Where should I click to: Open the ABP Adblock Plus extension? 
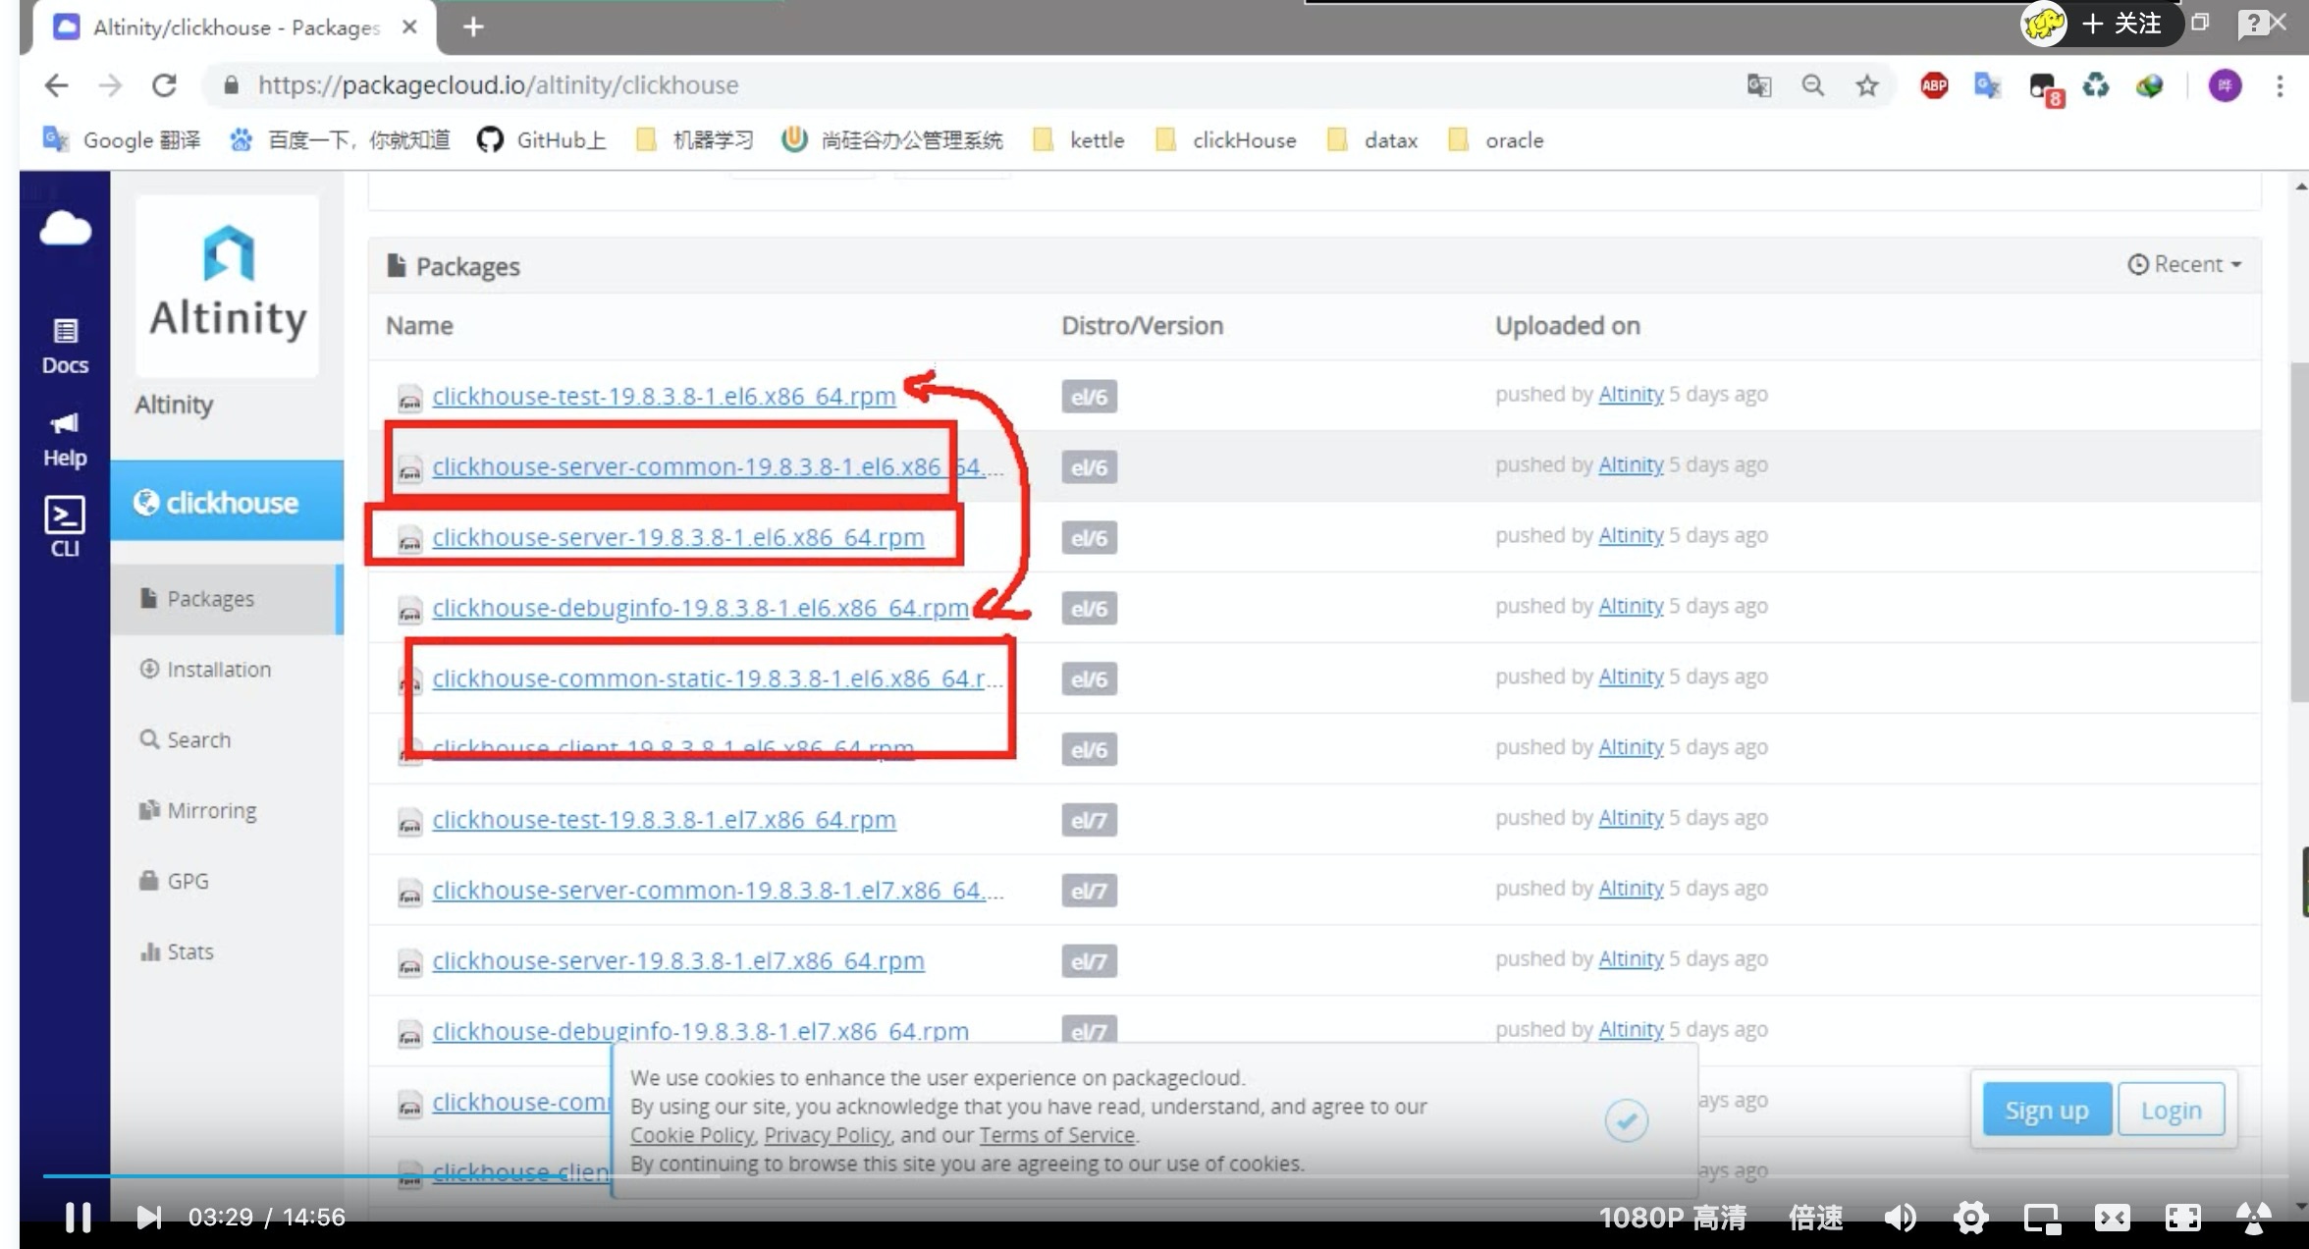1934,85
